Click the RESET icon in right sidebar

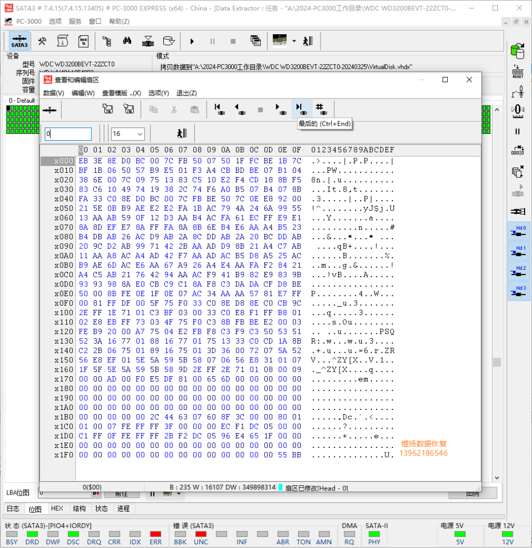pos(518,72)
